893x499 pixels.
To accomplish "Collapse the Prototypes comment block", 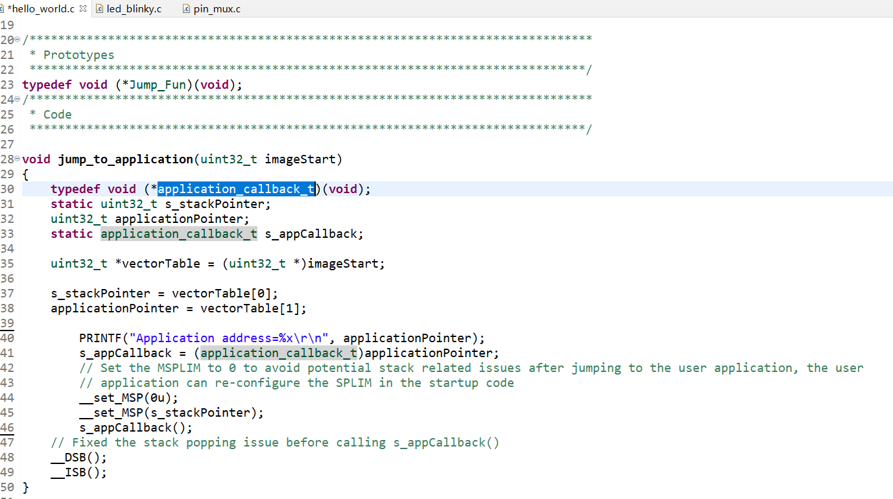I will pos(18,40).
